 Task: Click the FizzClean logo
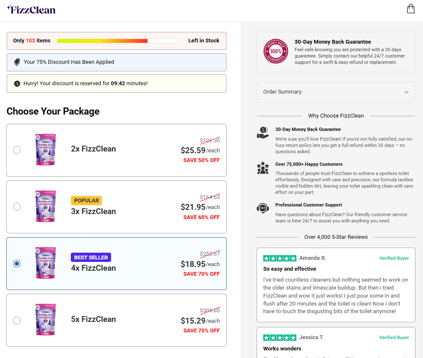point(31,10)
